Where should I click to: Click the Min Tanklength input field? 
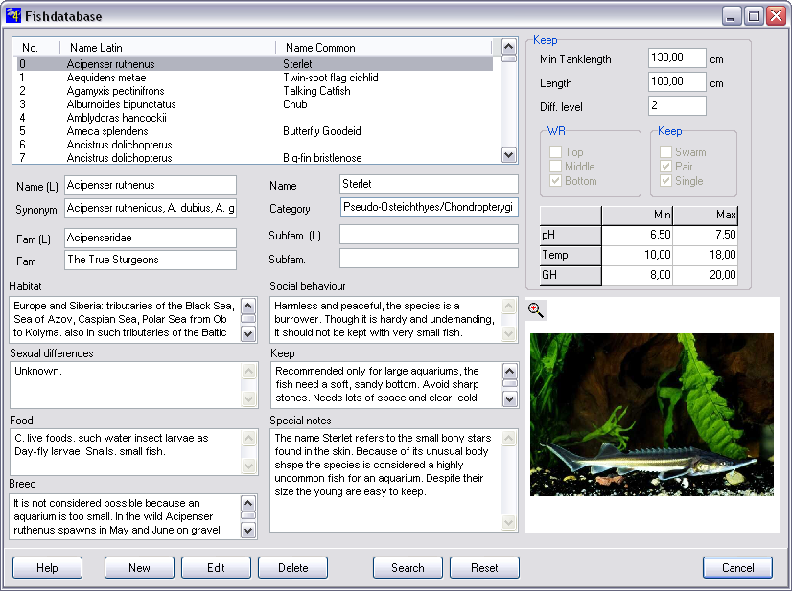(x=676, y=57)
